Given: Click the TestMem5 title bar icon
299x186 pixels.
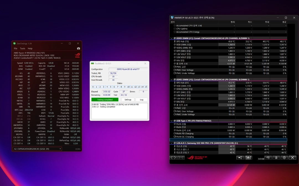Looking at the screenshot, I should (92, 63).
